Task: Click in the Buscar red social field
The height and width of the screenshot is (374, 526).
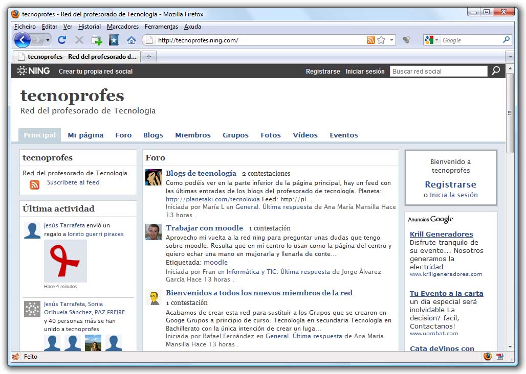Action: pos(439,71)
